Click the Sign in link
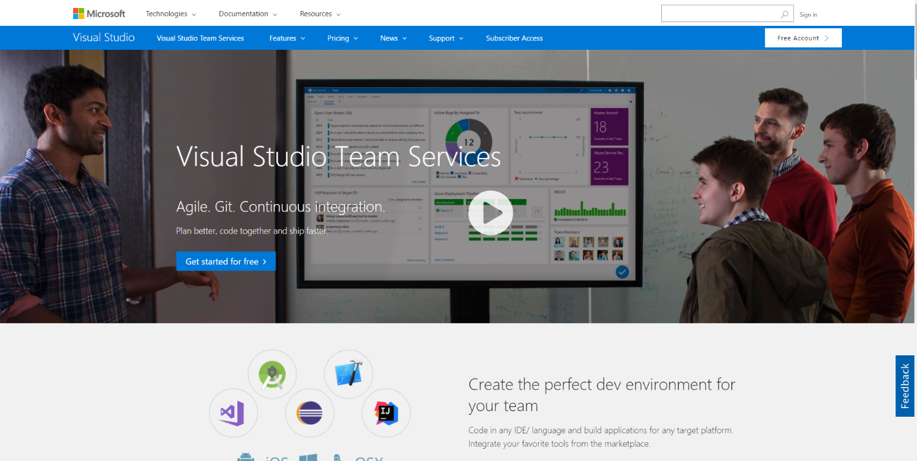The image size is (917, 461). pos(808,15)
